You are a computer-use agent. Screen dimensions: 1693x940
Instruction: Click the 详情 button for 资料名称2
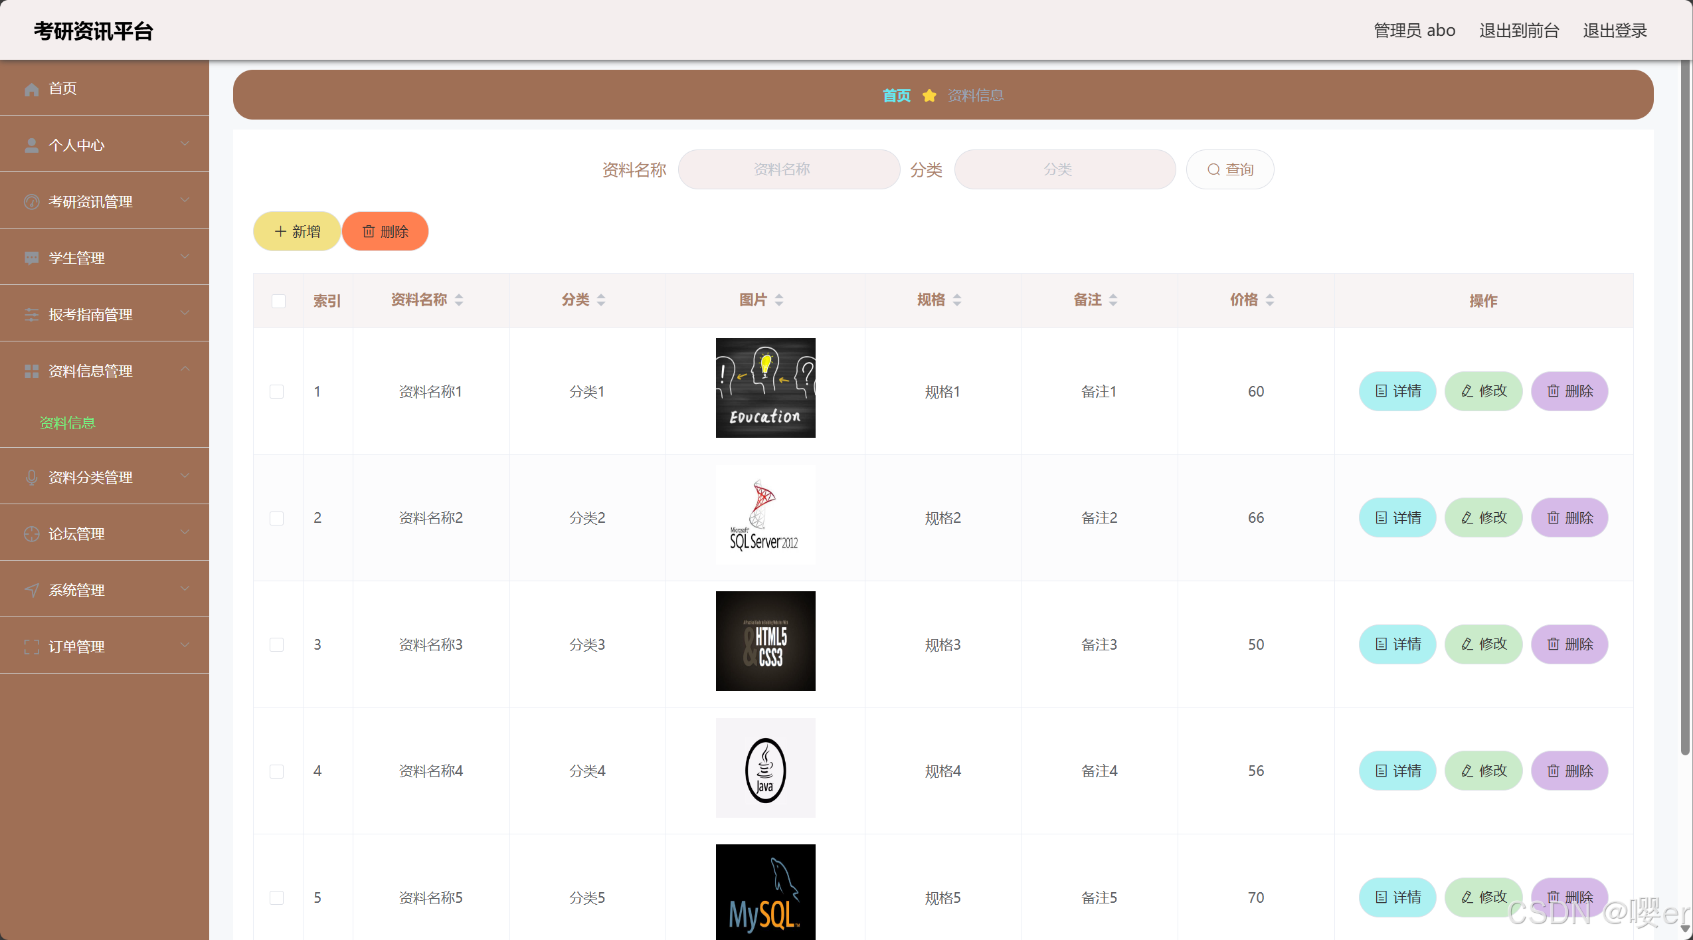(x=1397, y=518)
